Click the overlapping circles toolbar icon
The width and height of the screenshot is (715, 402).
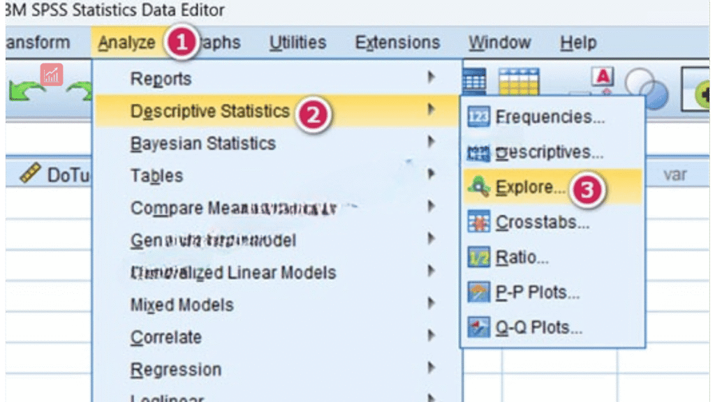click(646, 89)
